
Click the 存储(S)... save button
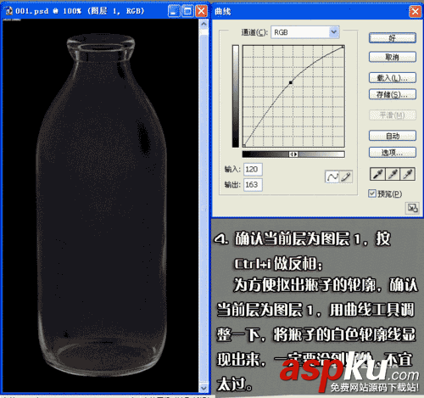tap(393, 94)
